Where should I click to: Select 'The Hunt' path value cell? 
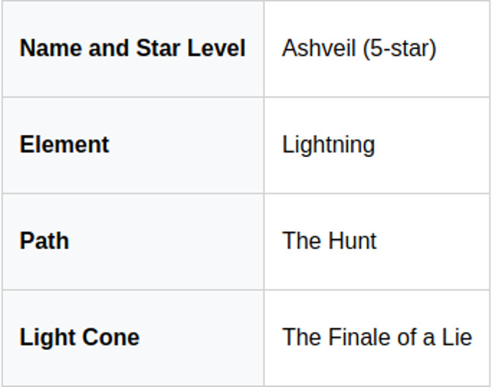(x=329, y=241)
